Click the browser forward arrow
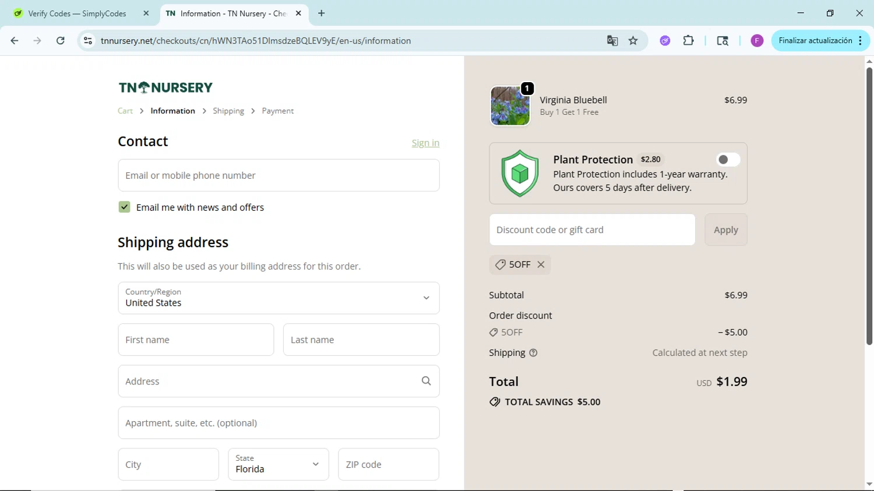The width and height of the screenshot is (874, 491). [x=37, y=41]
